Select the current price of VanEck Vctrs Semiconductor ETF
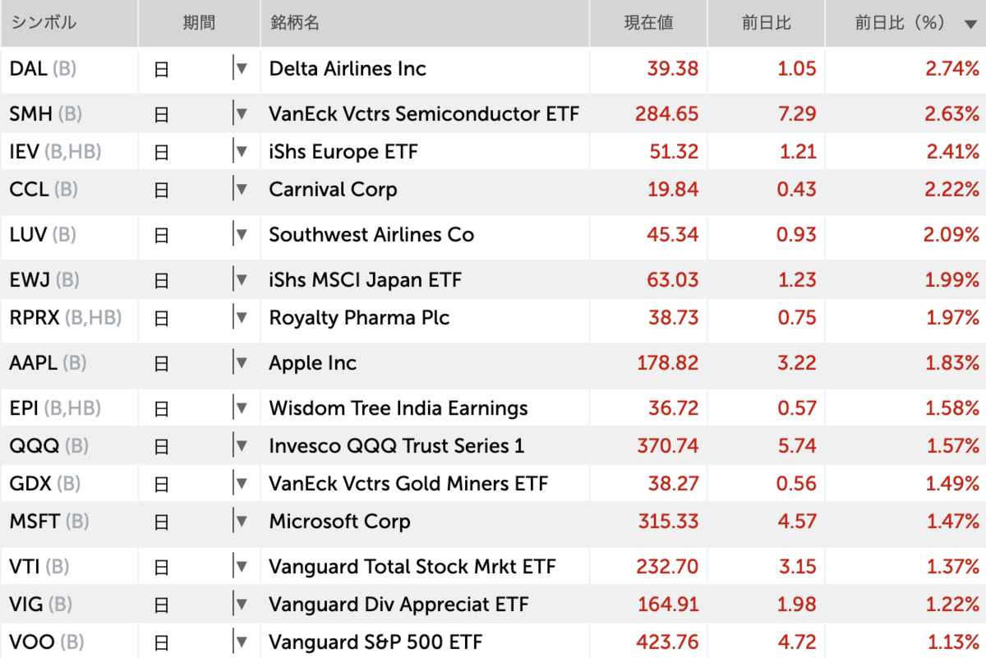The width and height of the screenshot is (986, 658). pos(668,113)
